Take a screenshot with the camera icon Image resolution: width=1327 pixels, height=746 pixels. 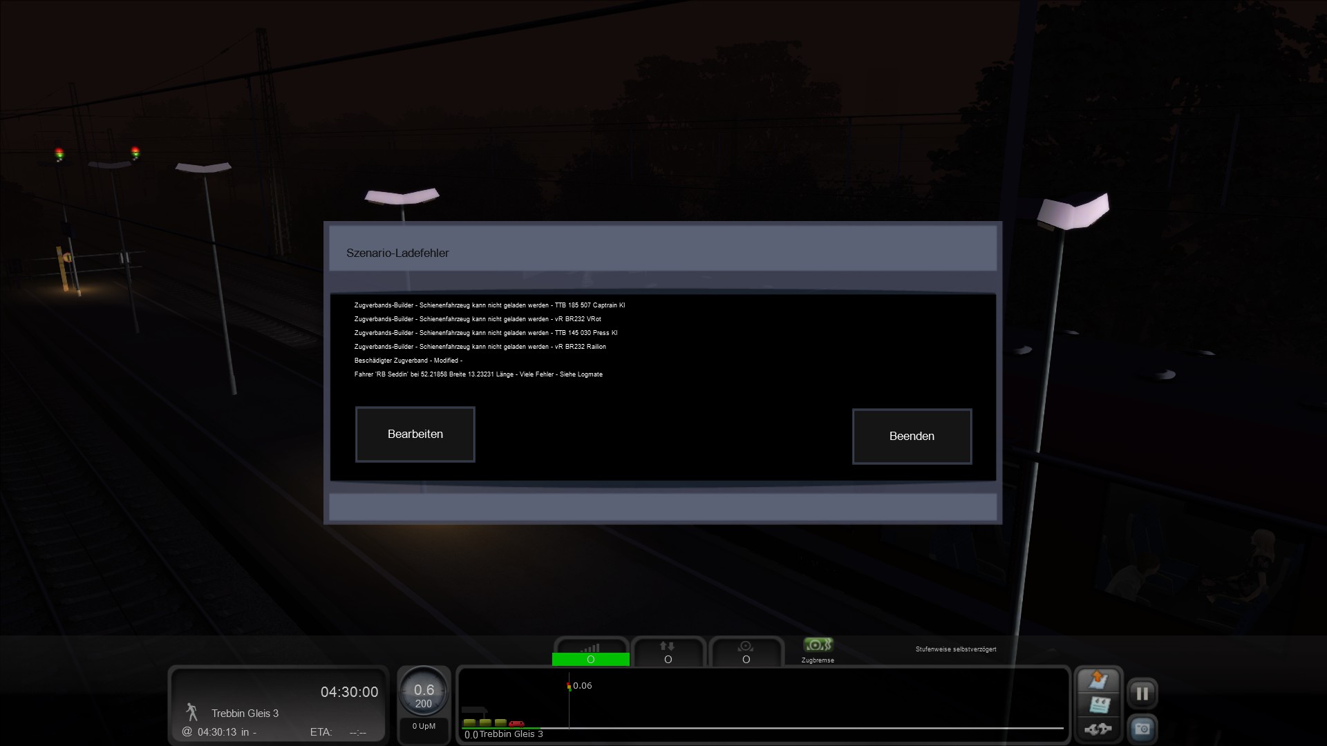(1142, 729)
